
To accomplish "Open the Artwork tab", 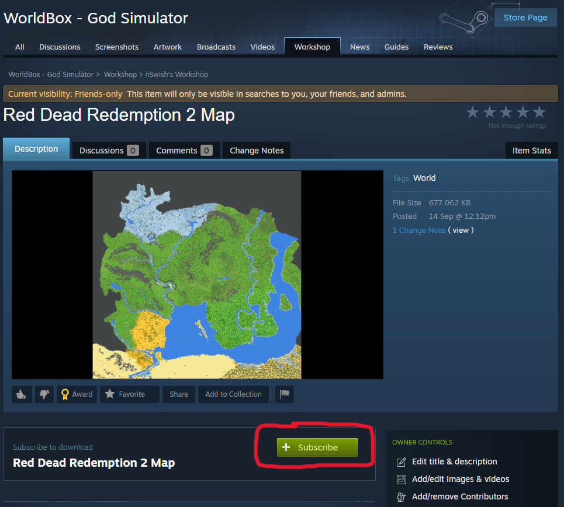I will [x=168, y=47].
